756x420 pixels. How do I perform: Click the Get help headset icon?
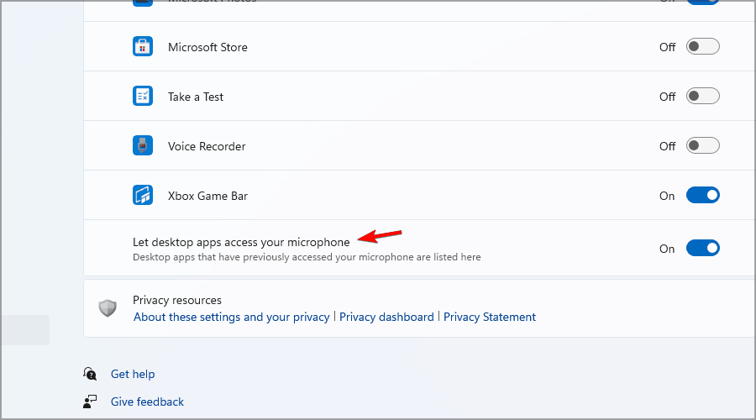[90, 374]
